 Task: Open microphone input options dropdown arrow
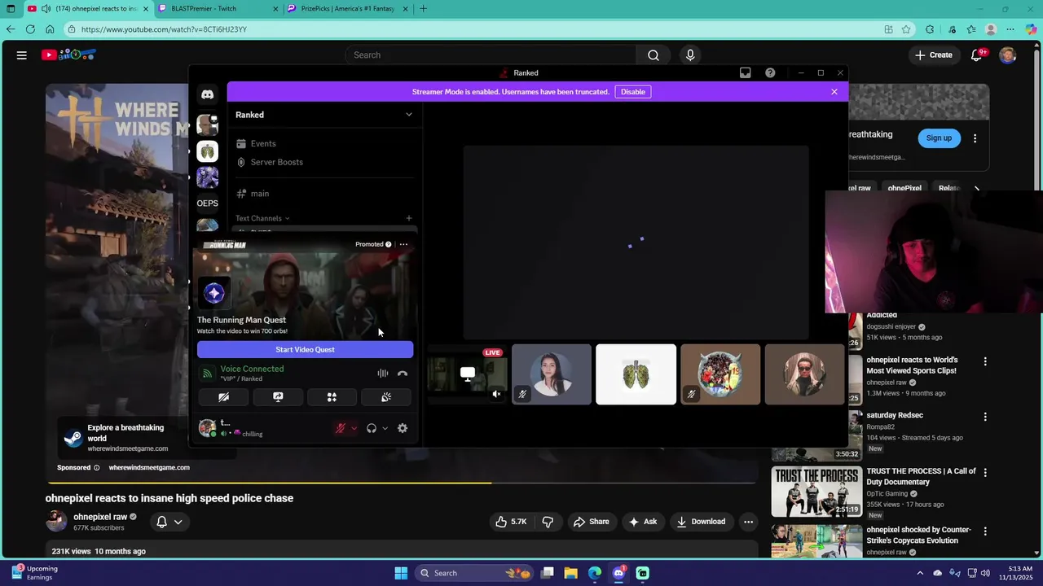(354, 428)
